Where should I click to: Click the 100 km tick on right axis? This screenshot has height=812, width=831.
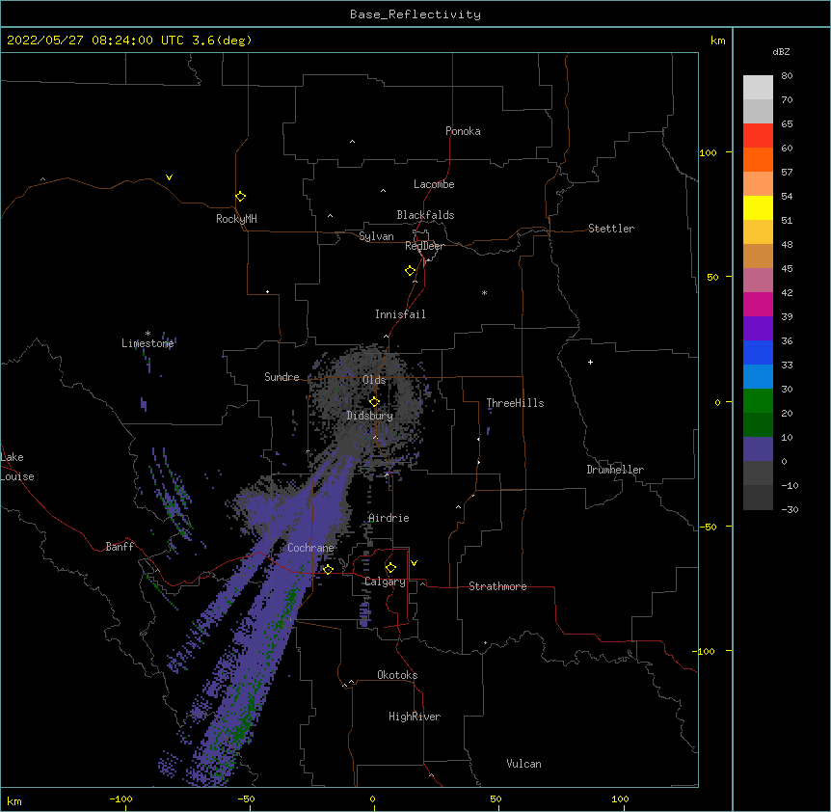708,152
